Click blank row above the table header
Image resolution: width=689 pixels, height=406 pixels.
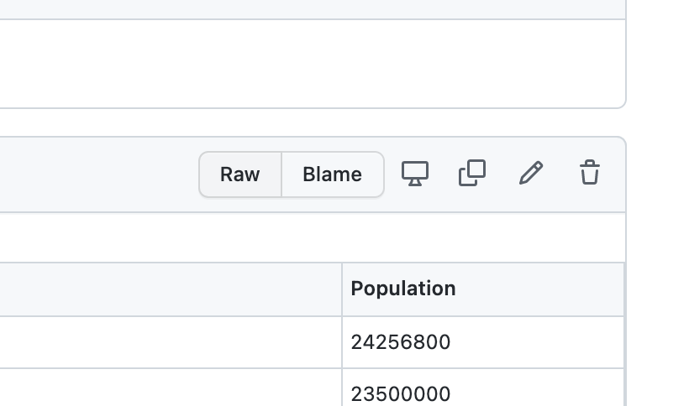point(311,237)
